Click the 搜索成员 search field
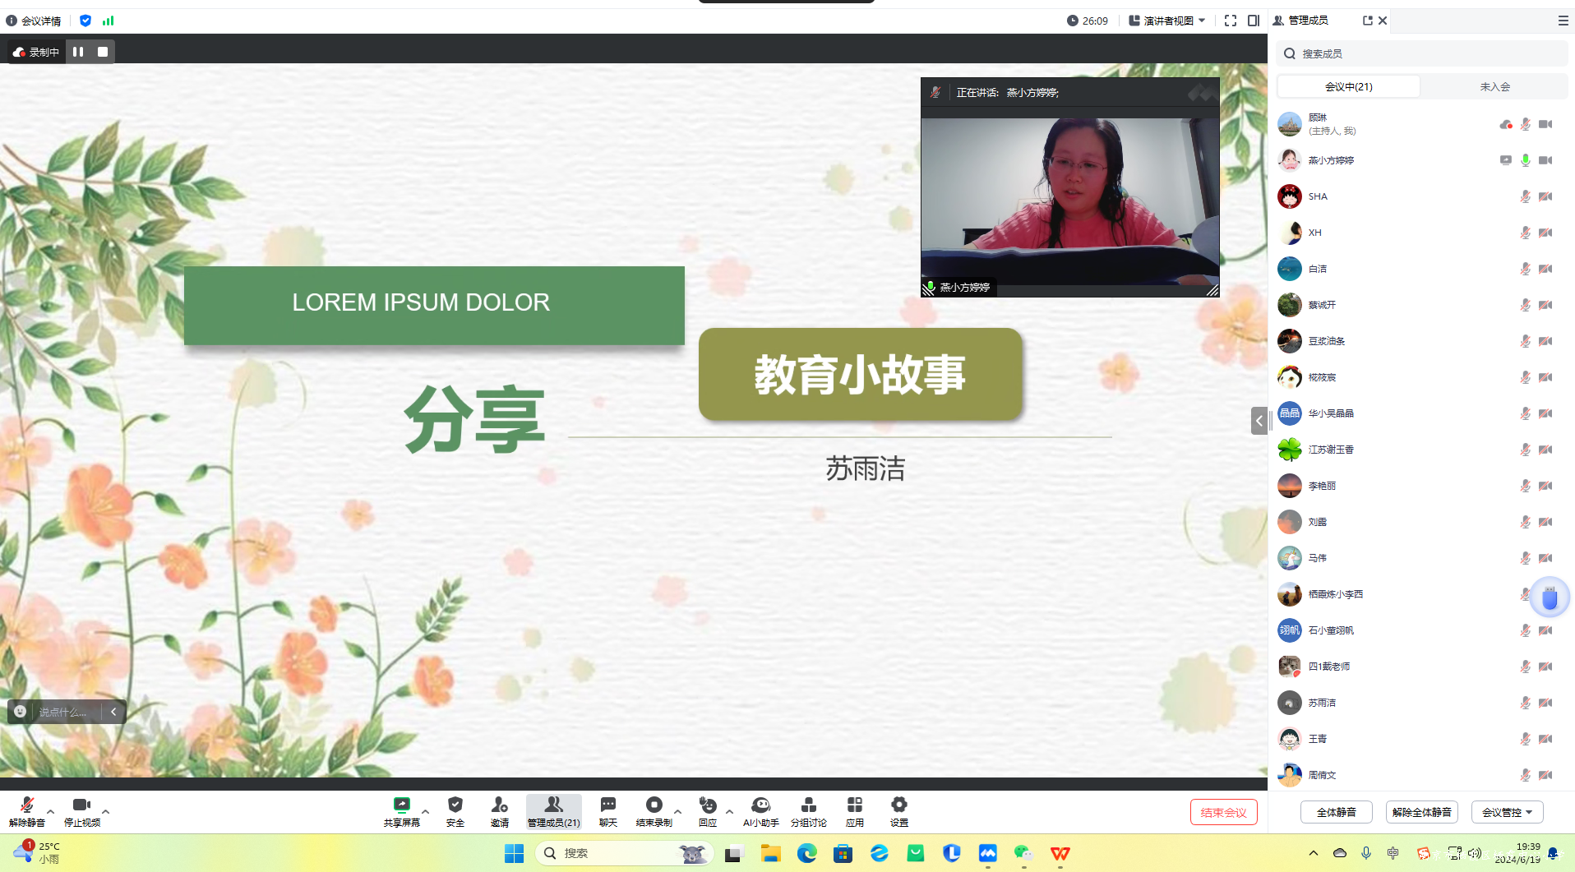The image size is (1575, 872). pyautogui.click(x=1422, y=53)
